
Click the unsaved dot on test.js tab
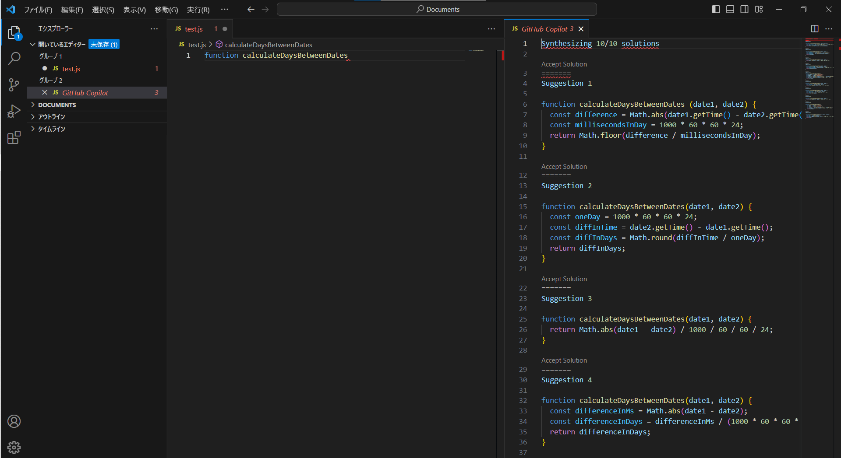click(x=225, y=29)
